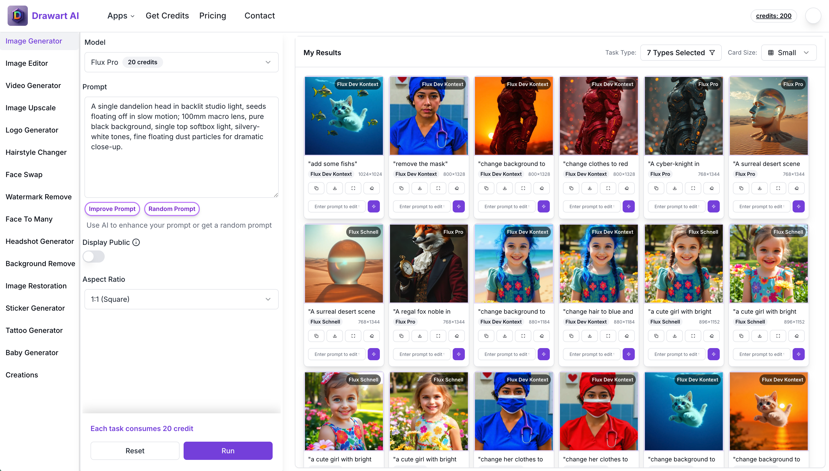This screenshot has width=829, height=471.
Task: Click into the Prompt text area
Action: [181, 147]
